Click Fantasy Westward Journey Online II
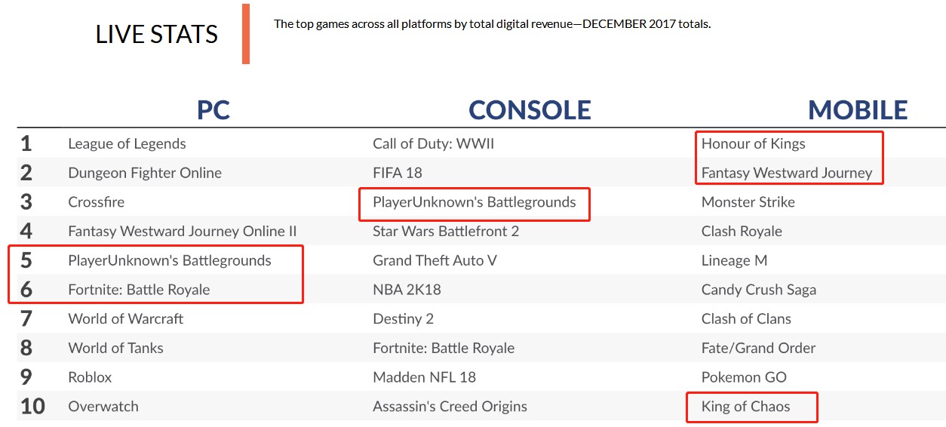This screenshot has height=427, width=946. pos(182,231)
